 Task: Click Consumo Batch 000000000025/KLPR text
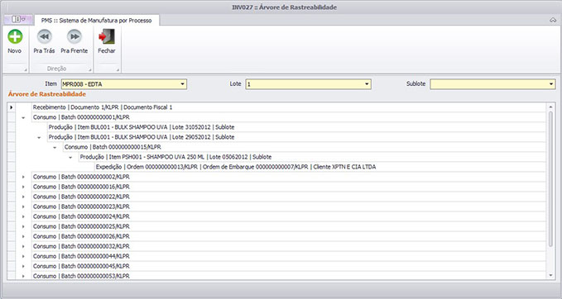click(x=81, y=227)
